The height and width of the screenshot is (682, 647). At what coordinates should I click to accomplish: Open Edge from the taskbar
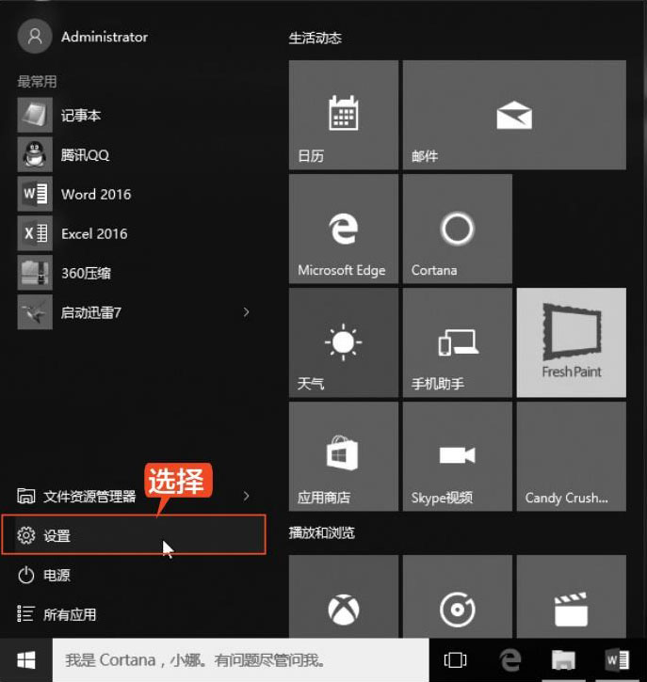510,660
